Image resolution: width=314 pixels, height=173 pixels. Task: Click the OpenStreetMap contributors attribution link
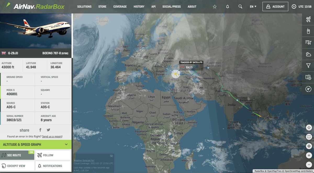299,171
